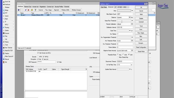Expand Burst Time field arrow
The image size is (174, 98).
tap(130, 30)
